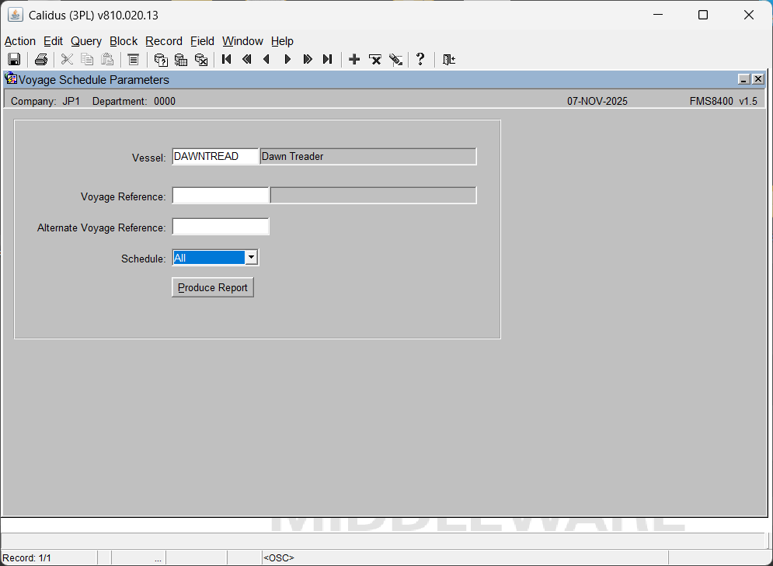Screen dimensions: 773x566
Task: Jump to first record icon
Action: [x=227, y=60]
